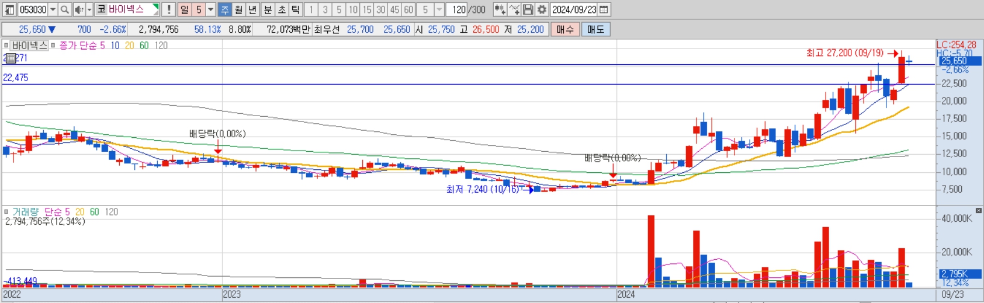Switch to yearly (년) chart period
984x303 pixels.
(252, 9)
